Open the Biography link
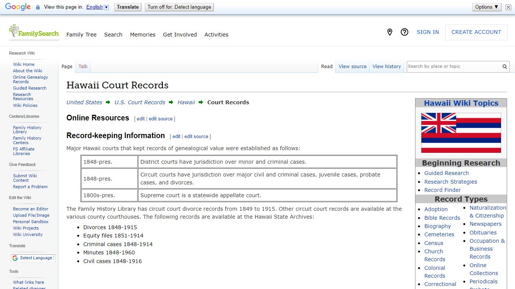This screenshot has width=515, height=289. coord(437,226)
